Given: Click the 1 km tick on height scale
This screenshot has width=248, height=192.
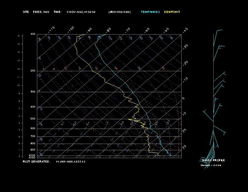Looking at the screenshot, I should pos(19,150).
